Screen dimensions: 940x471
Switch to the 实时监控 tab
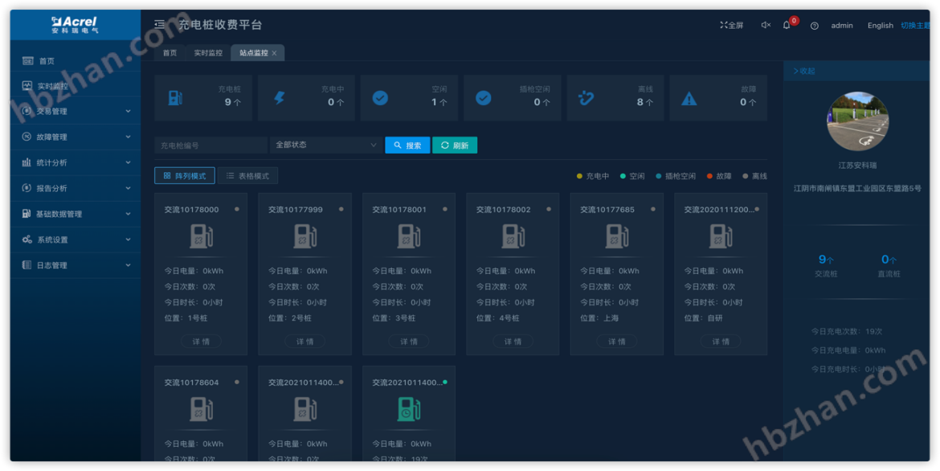point(206,52)
